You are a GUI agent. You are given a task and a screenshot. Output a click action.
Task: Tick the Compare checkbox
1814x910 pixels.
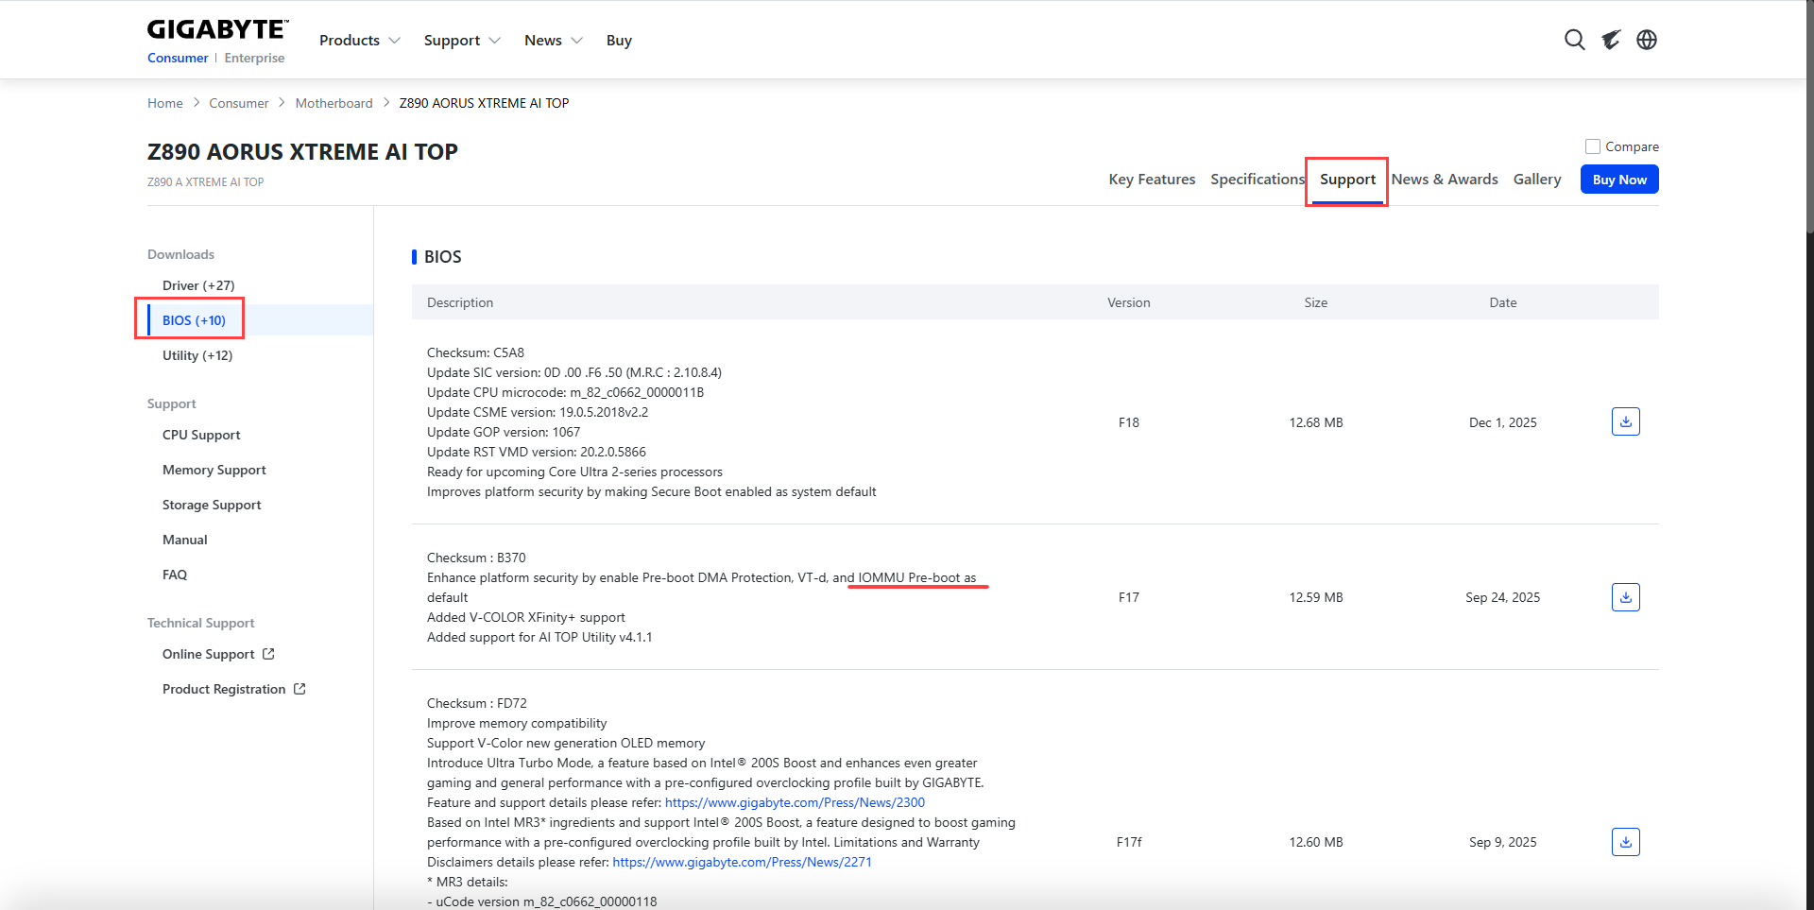point(1593,146)
